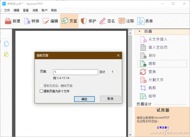Click the vertical scrollbar thumb
190x137 pixels.
coord(130,71)
